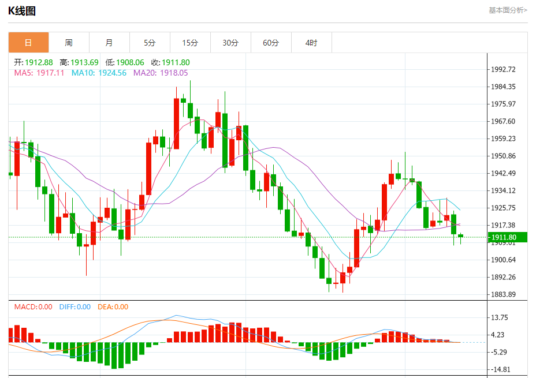Click the 1967.60 price axis label

(x=503, y=122)
